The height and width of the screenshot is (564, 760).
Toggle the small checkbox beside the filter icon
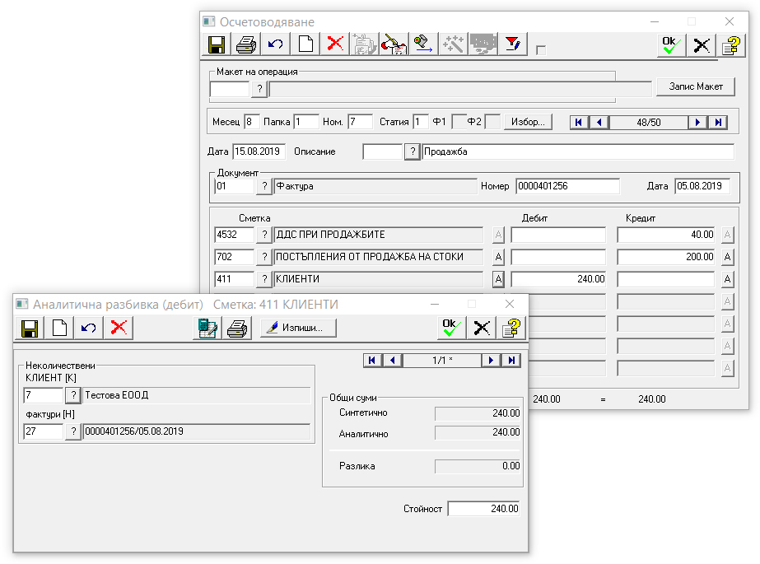point(540,50)
